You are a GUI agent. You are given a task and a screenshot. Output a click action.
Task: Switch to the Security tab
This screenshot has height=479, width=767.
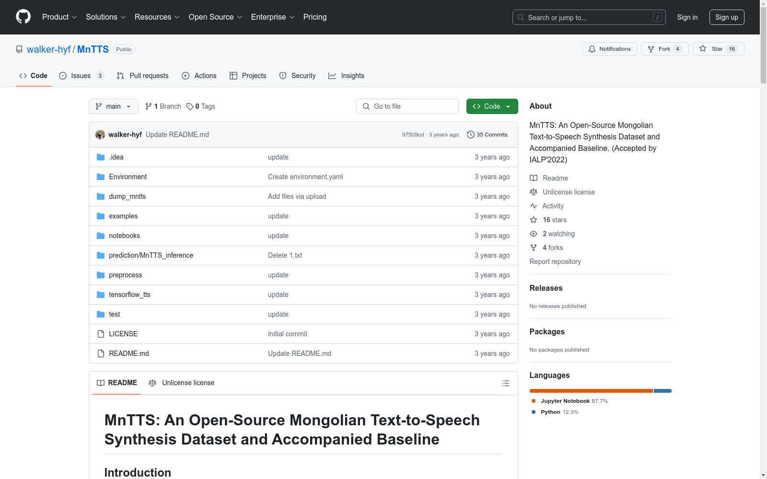(298, 76)
